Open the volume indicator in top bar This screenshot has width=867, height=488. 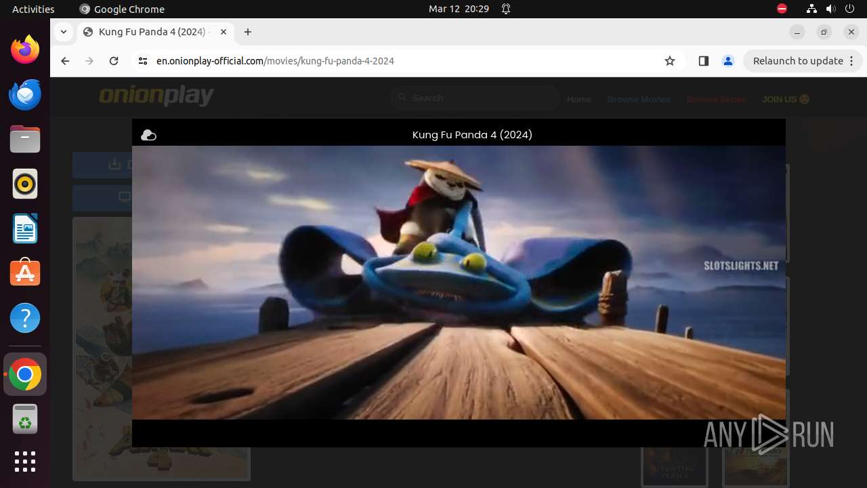point(831,9)
